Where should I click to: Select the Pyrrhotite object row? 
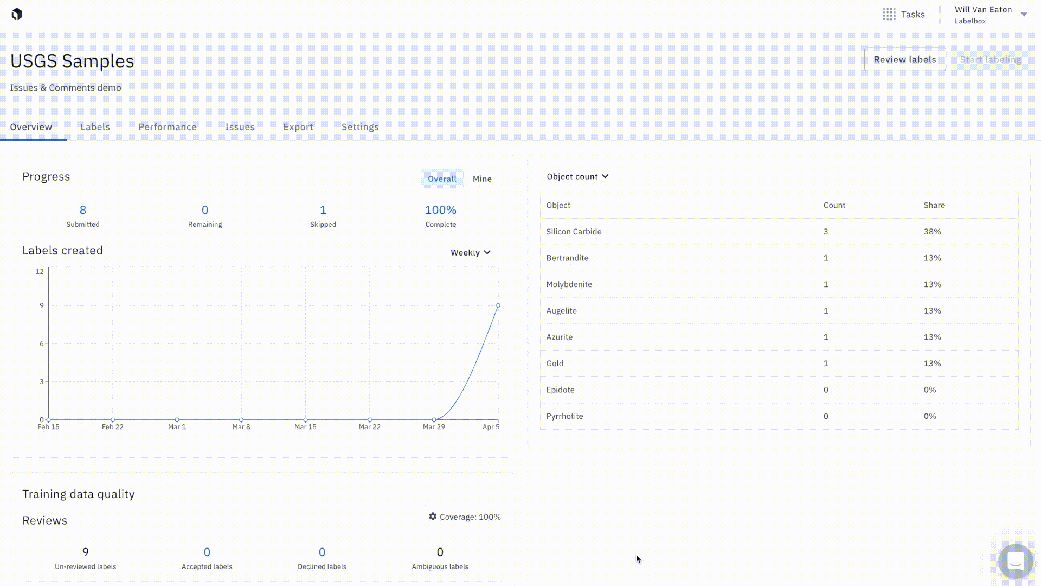tap(779, 416)
